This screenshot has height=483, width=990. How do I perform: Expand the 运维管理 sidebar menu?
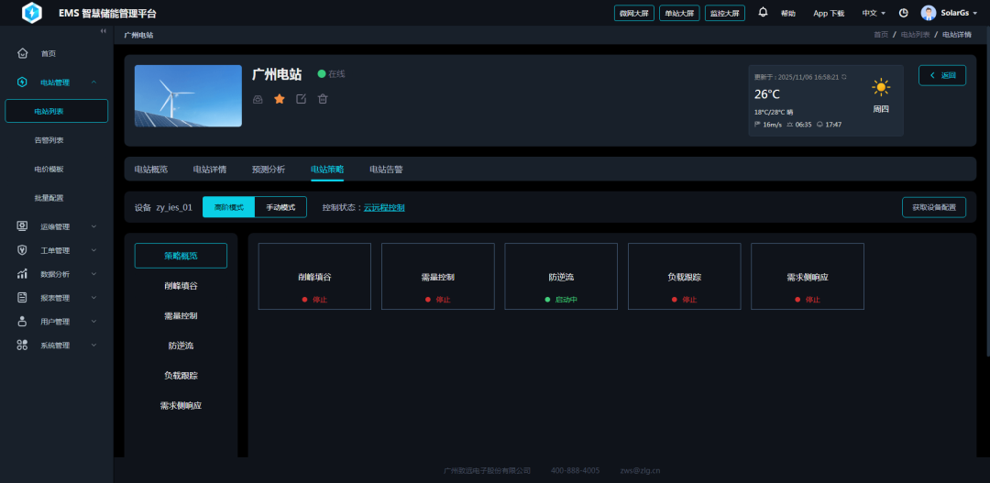click(x=55, y=226)
